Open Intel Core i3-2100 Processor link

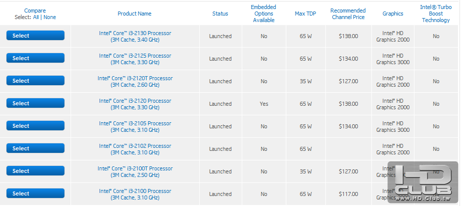tap(135, 191)
